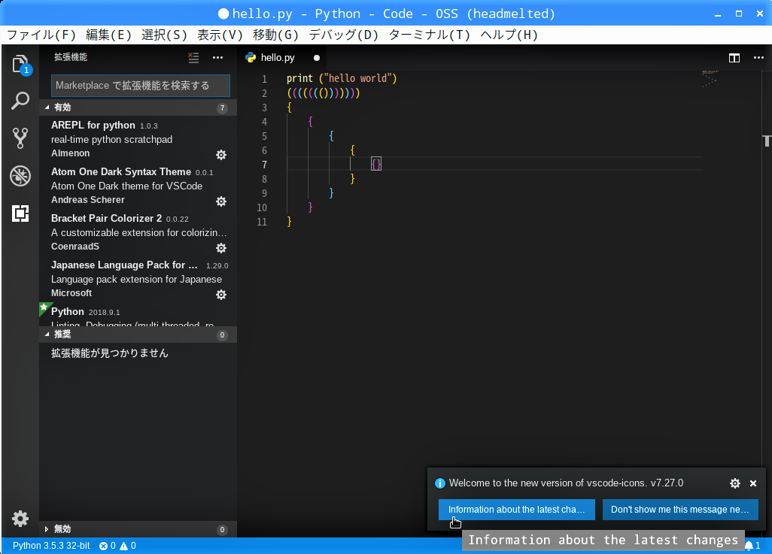Viewport: 772px width, 554px height.
Task: Expand the 無効 disabled extensions section
Action: pyautogui.click(x=138, y=529)
